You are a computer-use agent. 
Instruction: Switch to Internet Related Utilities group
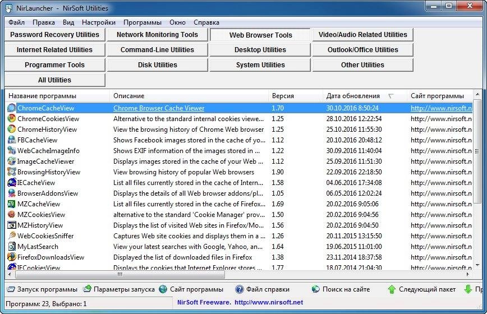[x=54, y=50]
